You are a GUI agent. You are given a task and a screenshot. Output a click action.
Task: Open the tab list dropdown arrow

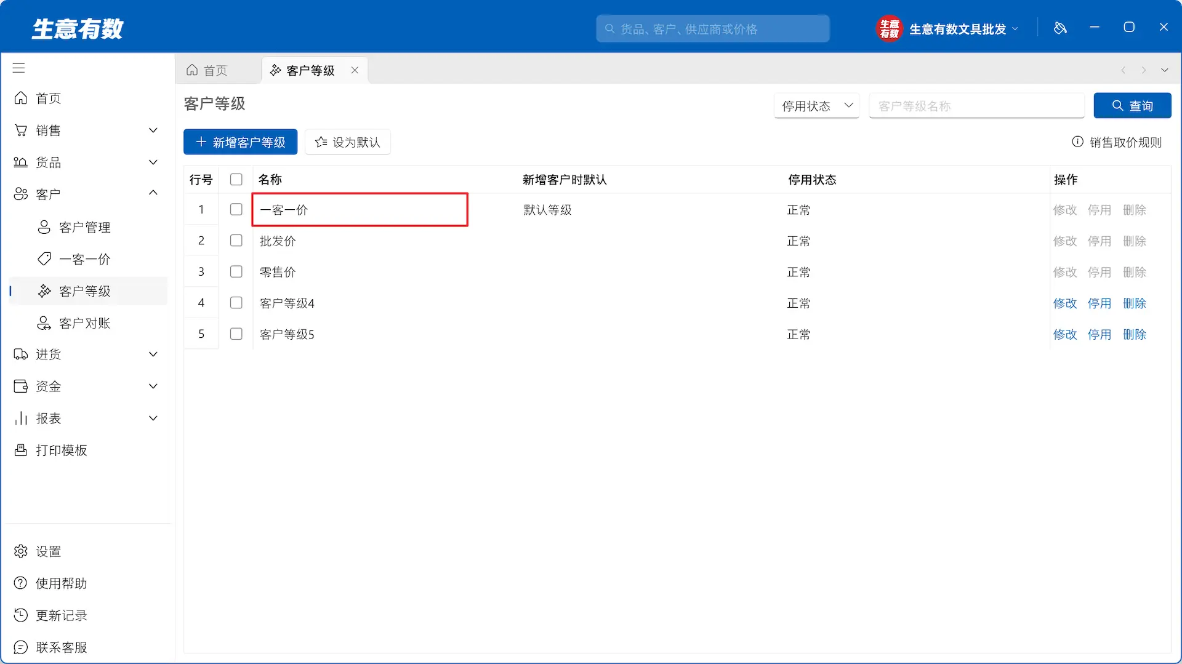(1164, 70)
